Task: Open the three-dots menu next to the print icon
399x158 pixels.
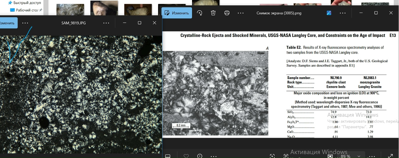Action: click(x=241, y=13)
